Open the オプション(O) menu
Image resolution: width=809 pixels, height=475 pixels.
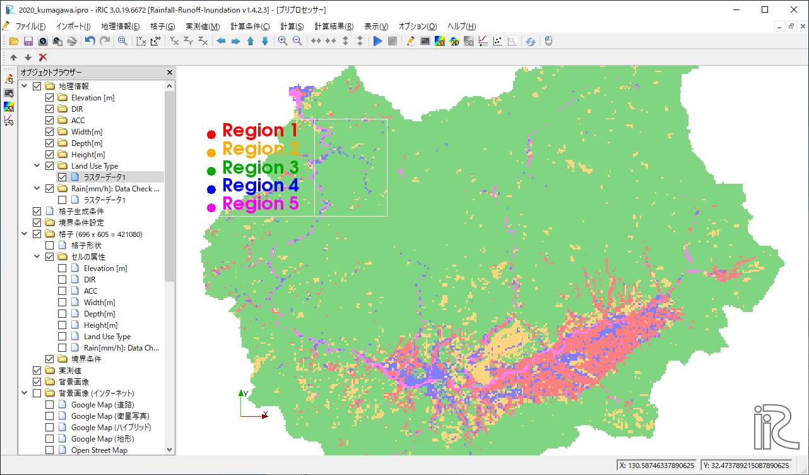pos(418,26)
